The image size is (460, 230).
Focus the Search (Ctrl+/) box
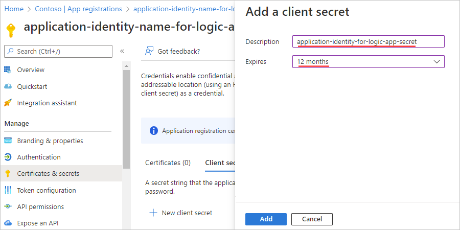tap(58, 51)
